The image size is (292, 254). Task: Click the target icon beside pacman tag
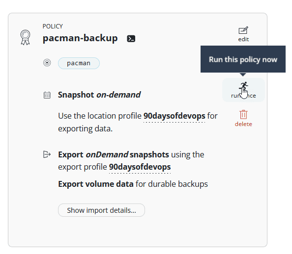click(x=47, y=63)
